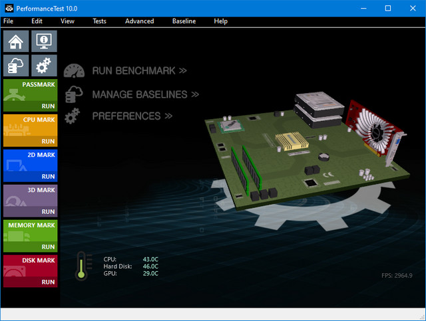The height and width of the screenshot is (321, 426).
Task: Click the cloud icon beside Manage Baselines
Action: pyautogui.click(x=75, y=94)
